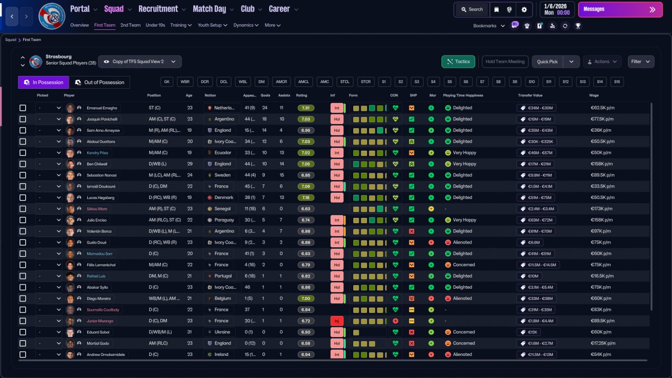Open the settings gear icon

(524, 9)
